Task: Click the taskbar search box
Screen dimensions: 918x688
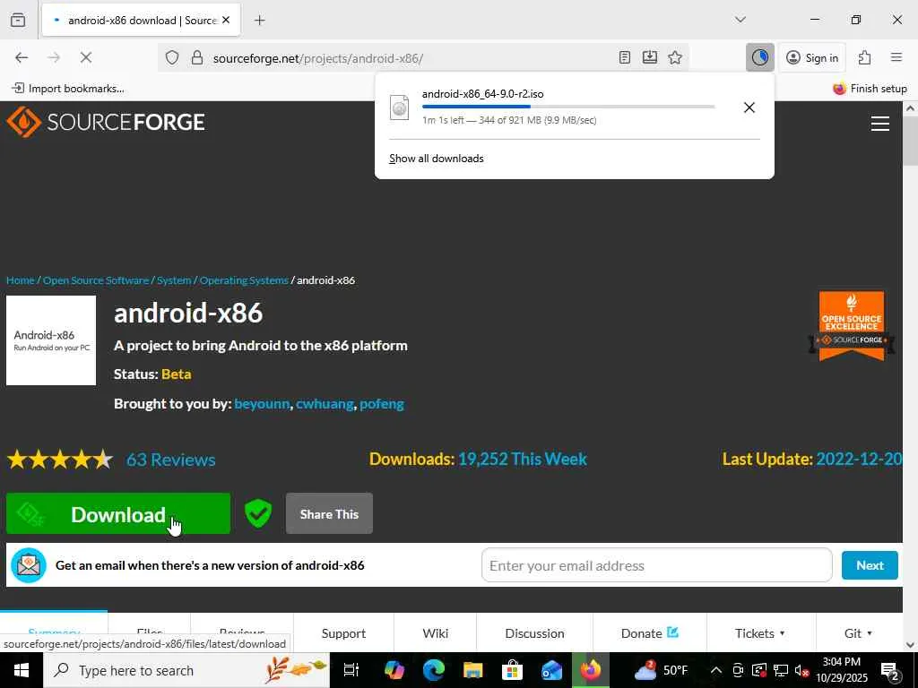Action: click(186, 670)
